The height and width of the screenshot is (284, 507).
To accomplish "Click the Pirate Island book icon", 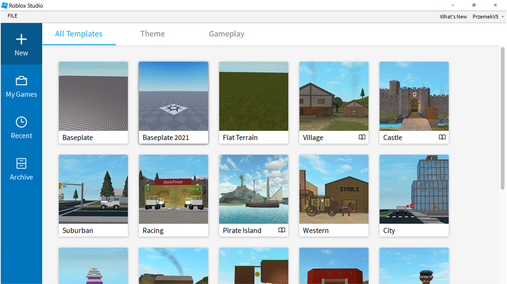I will 282,230.
